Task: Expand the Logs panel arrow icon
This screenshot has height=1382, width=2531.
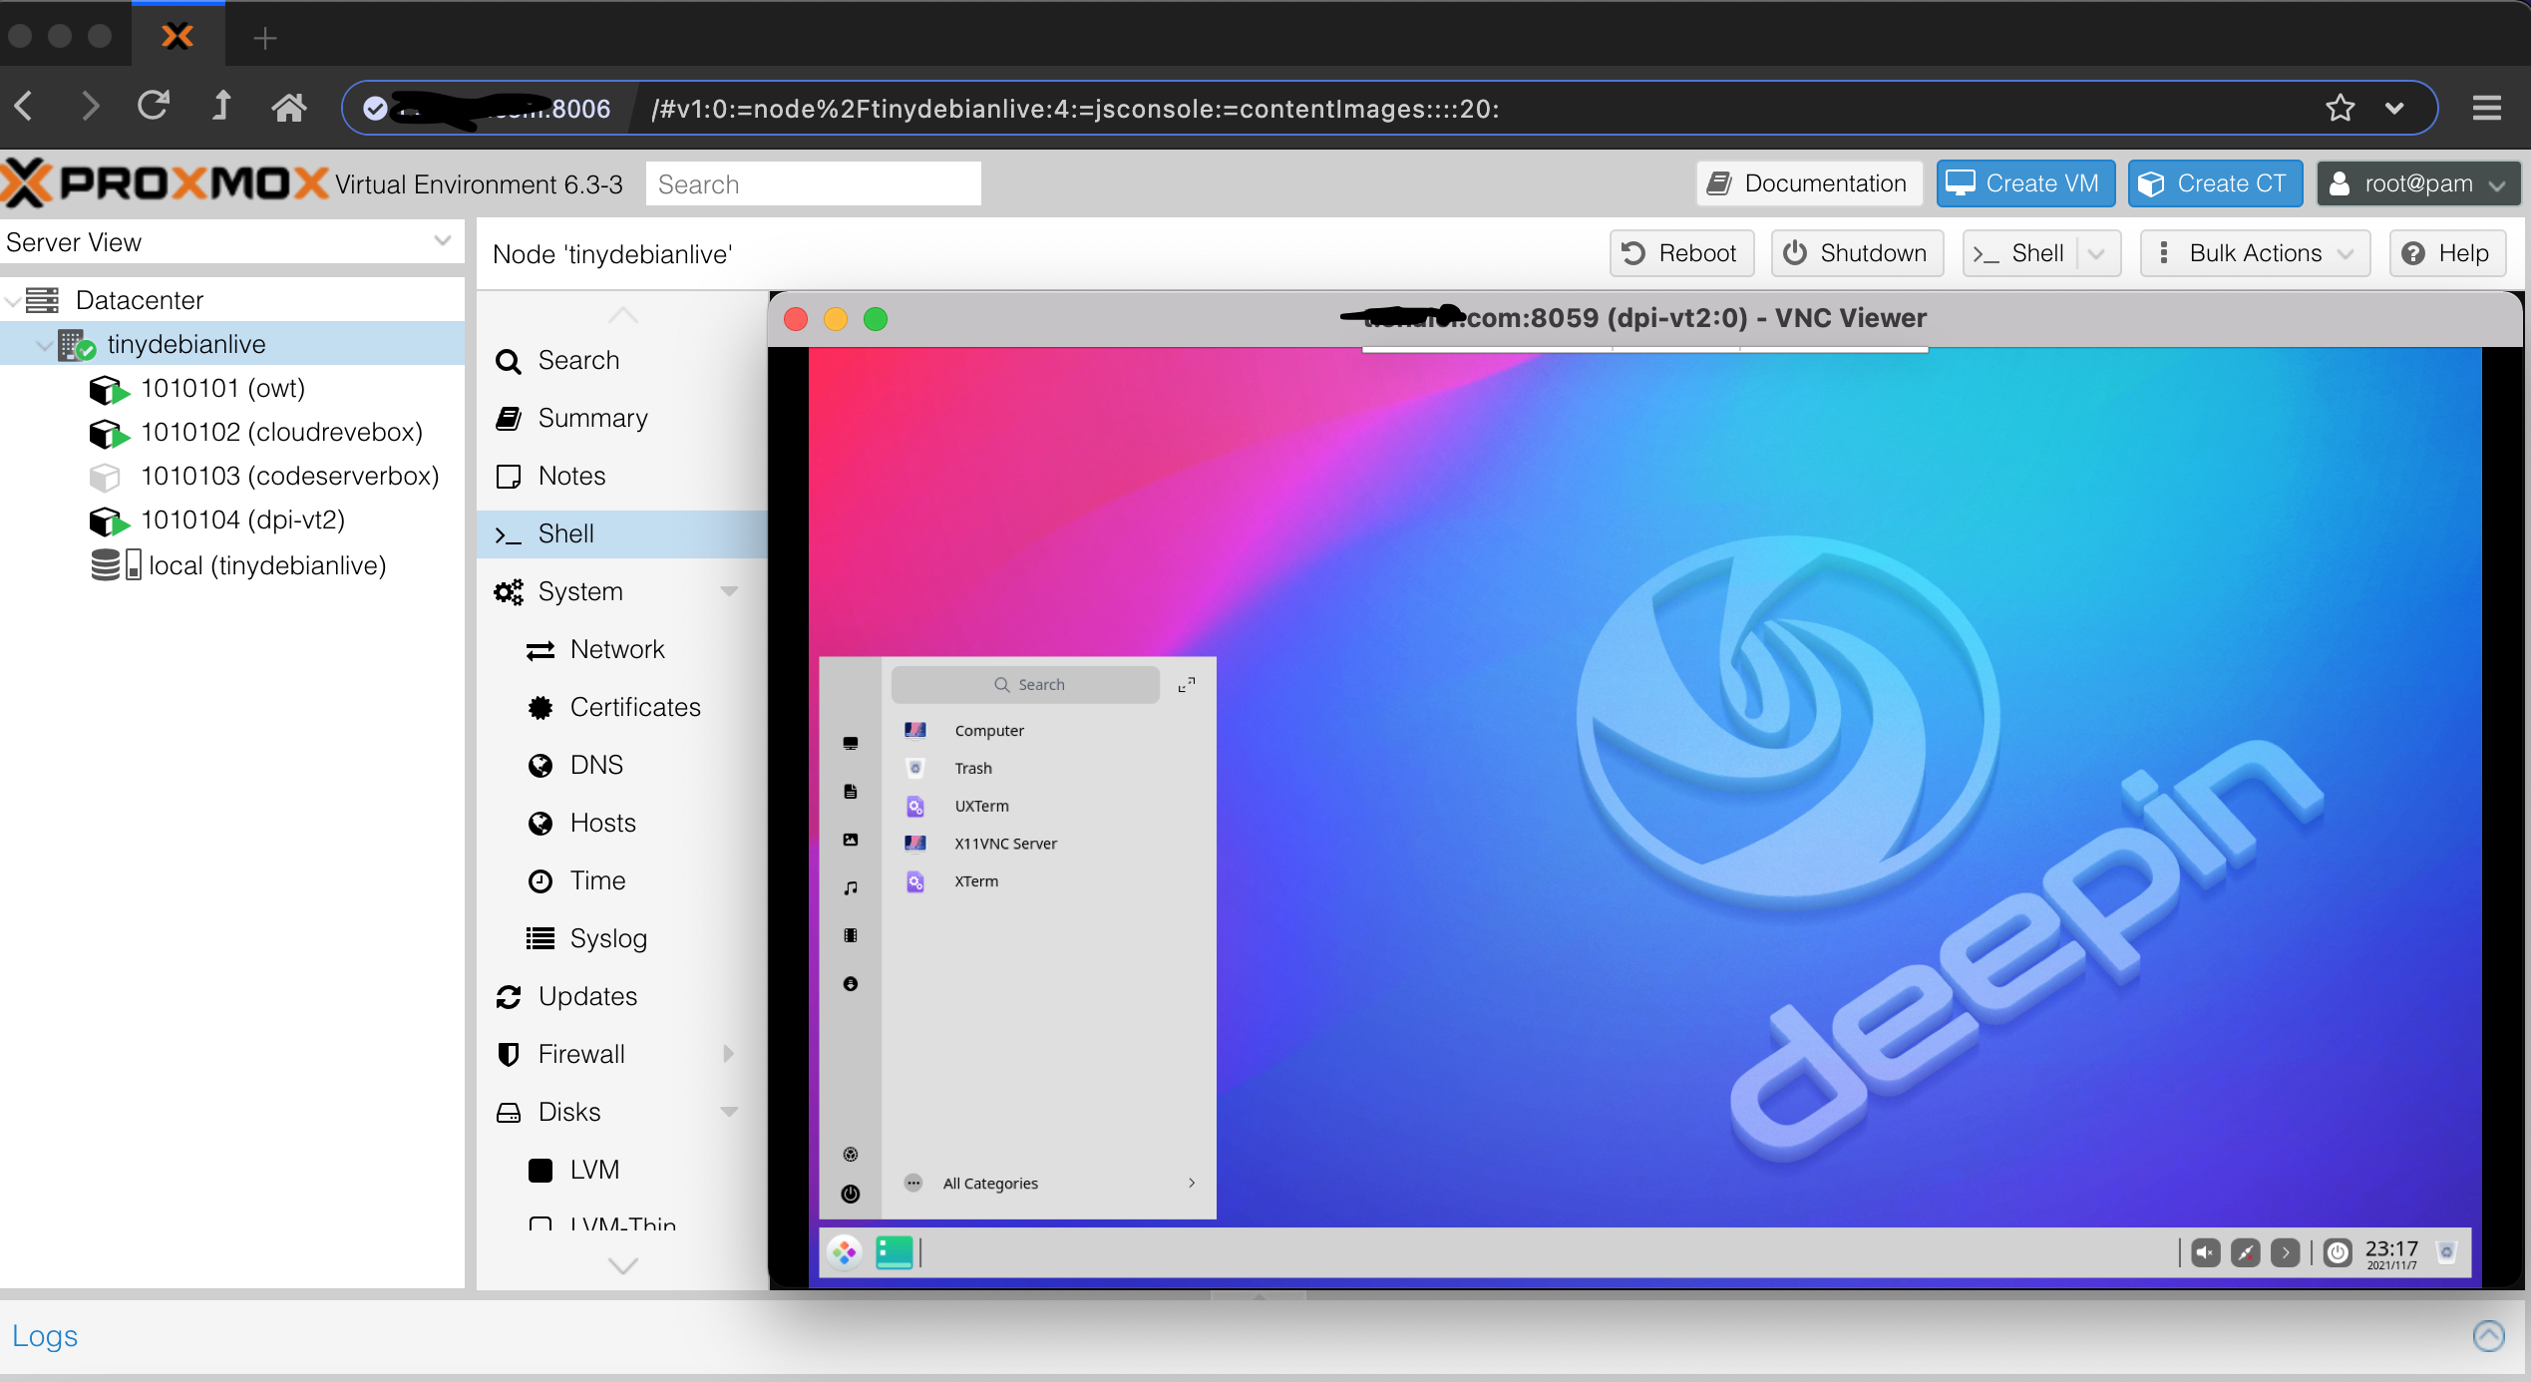Action: coord(2488,1336)
